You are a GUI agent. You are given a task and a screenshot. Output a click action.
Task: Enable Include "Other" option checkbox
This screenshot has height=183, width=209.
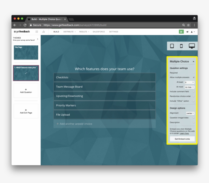pos(194,101)
